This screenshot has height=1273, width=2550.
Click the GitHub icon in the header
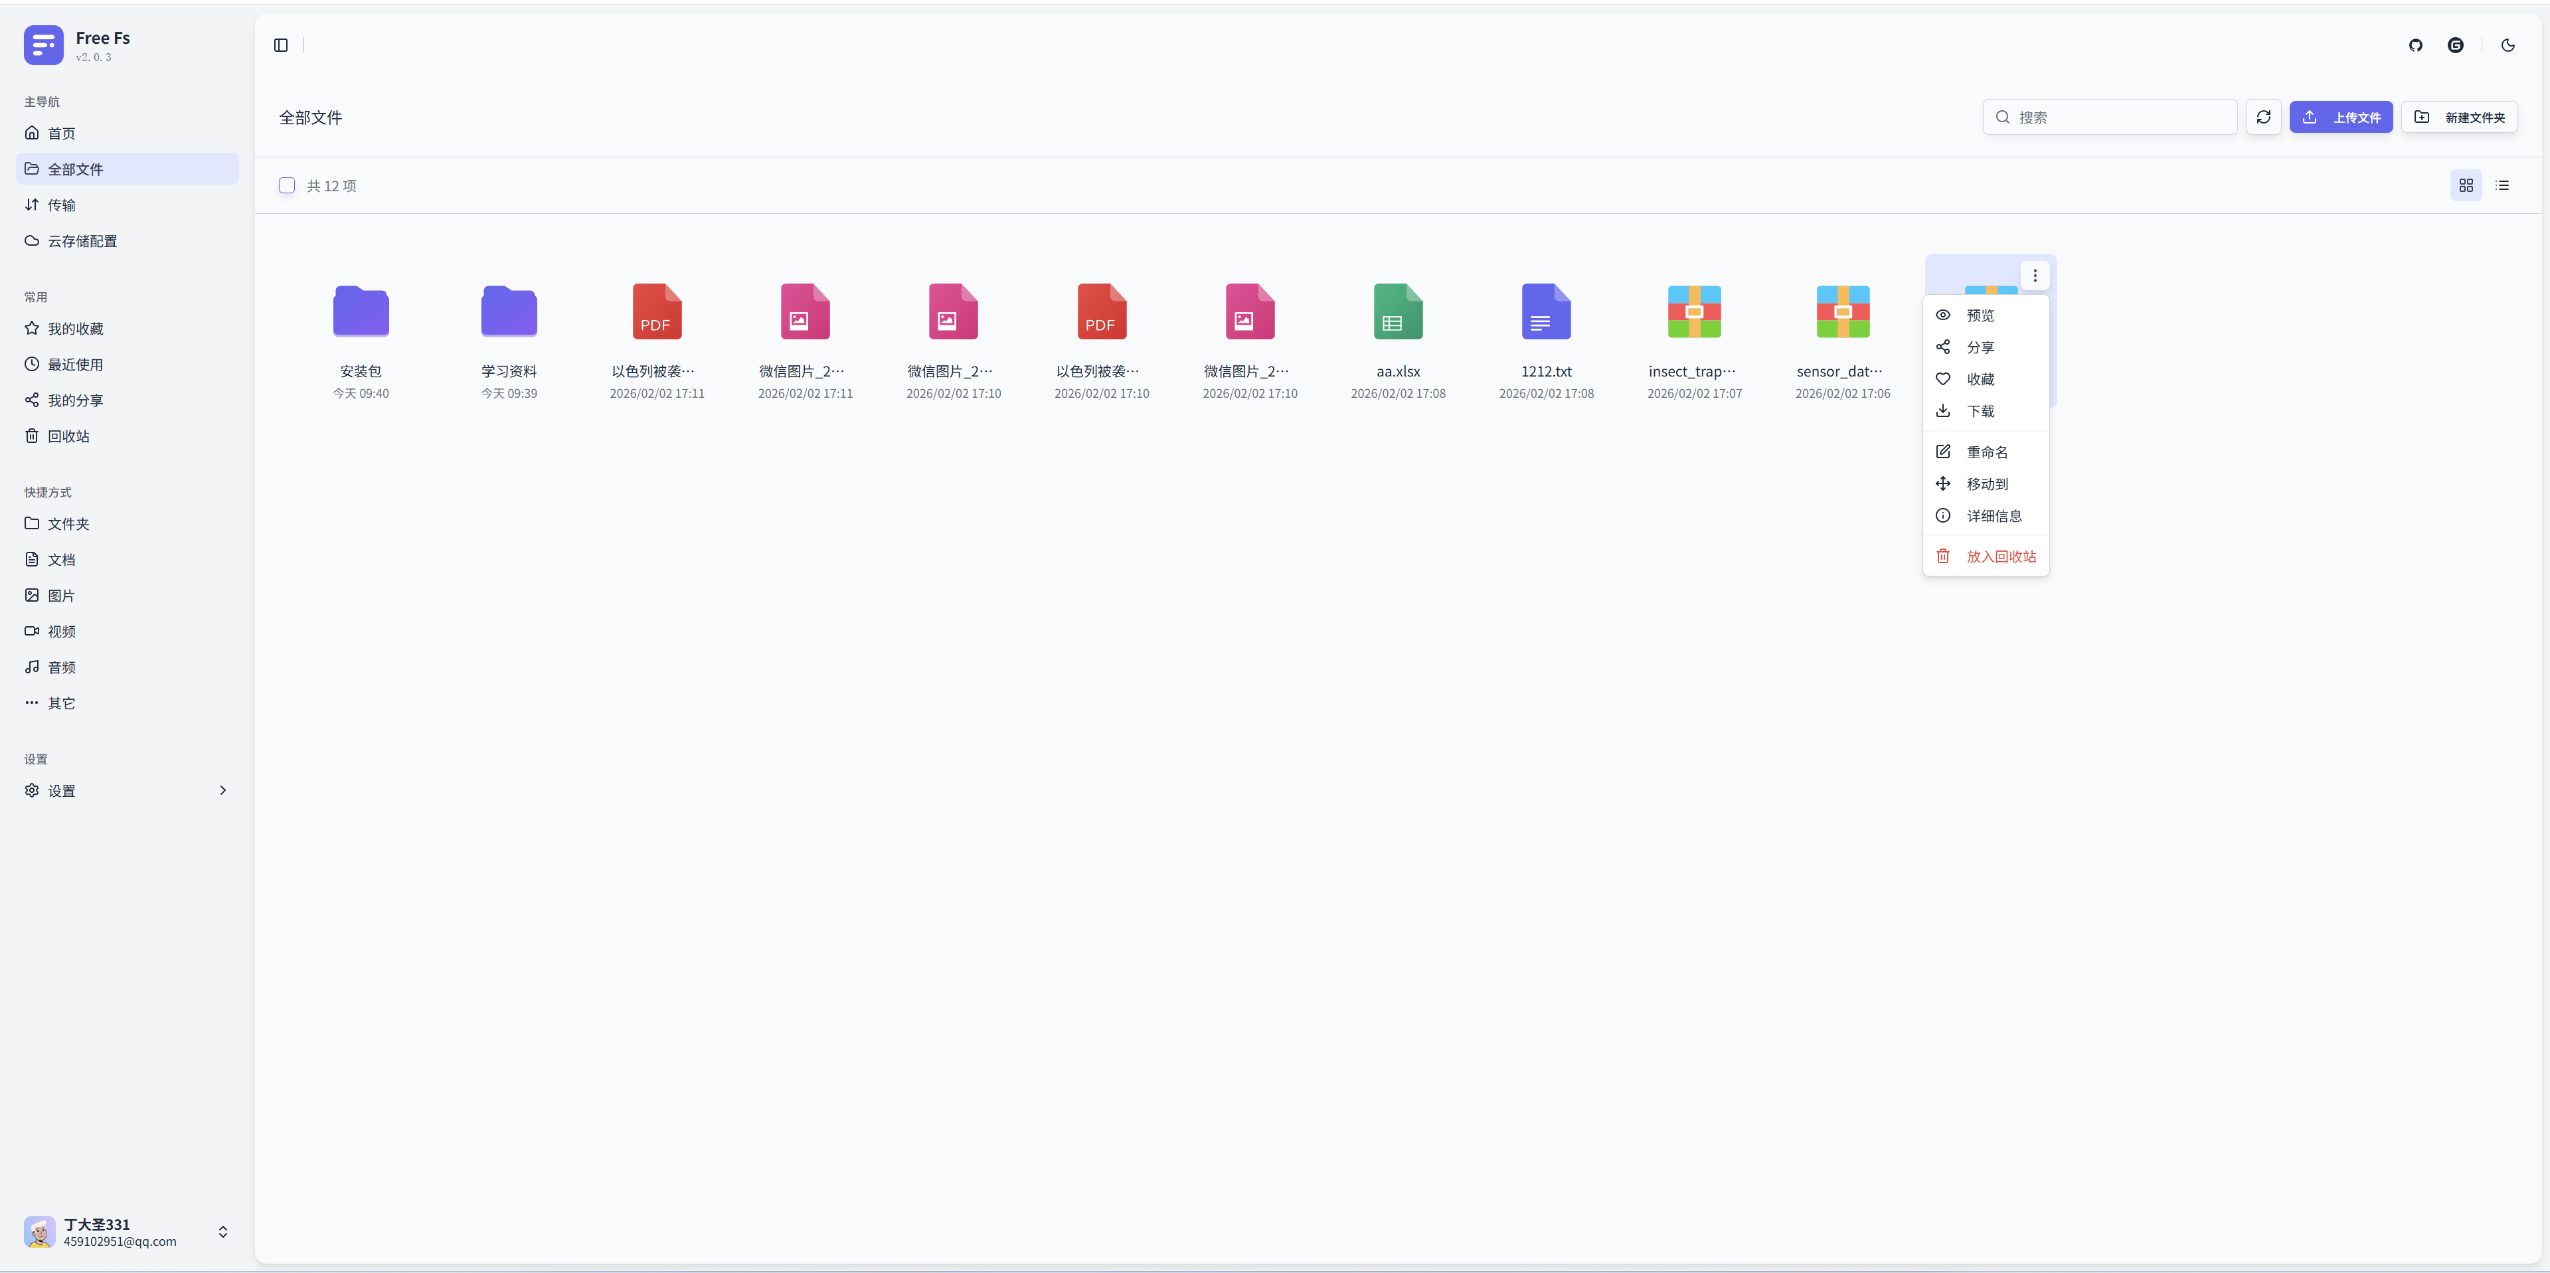click(x=2415, y=46)
